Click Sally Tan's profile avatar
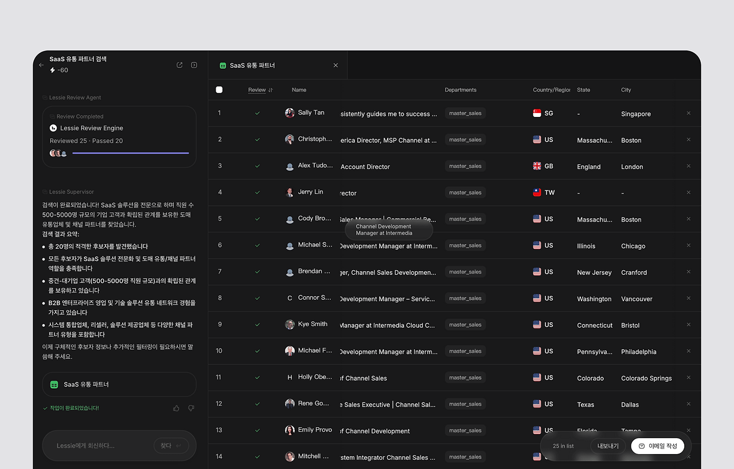Viewport: 734px width, 469px height. coord(290,113)
